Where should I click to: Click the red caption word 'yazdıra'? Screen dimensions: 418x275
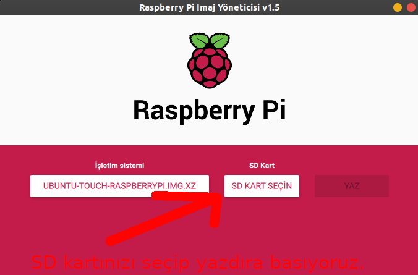pos(230,263)
